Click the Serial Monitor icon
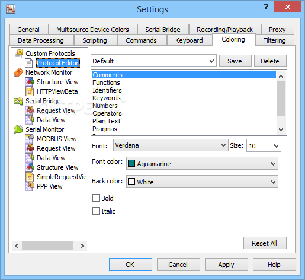 [x=18, y=129]
